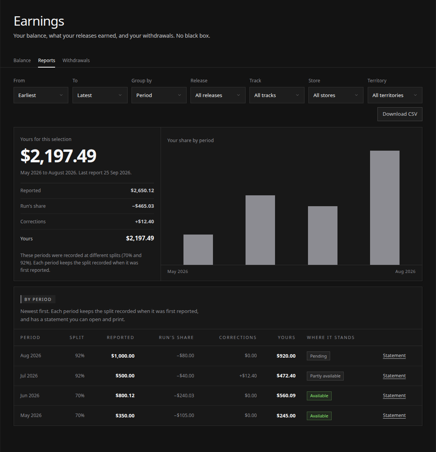Screen dimensions: 436x452
Task: Expand the Group by Period dropdown
Action: point(159,95)
